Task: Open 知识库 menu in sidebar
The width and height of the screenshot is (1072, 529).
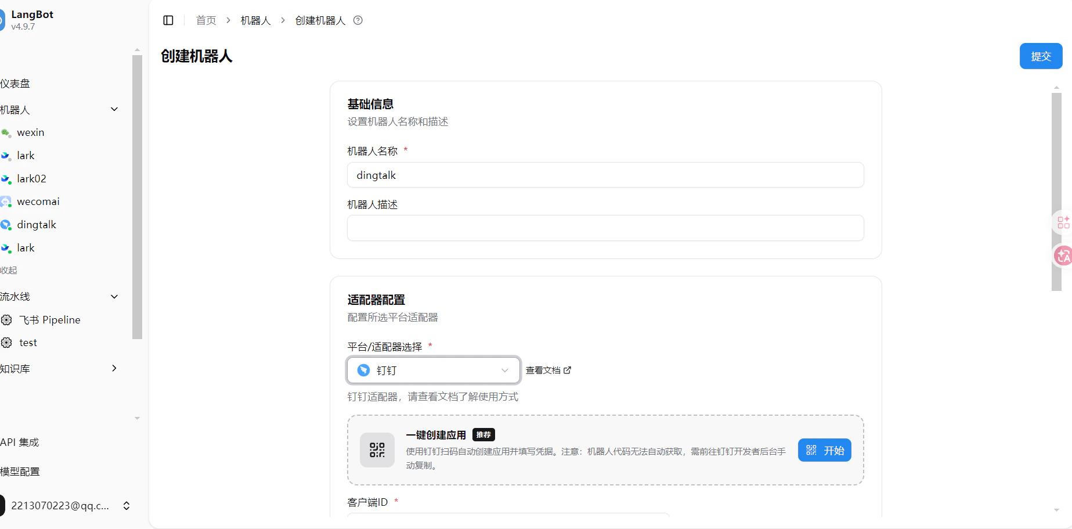Action: tap(15, 369)
